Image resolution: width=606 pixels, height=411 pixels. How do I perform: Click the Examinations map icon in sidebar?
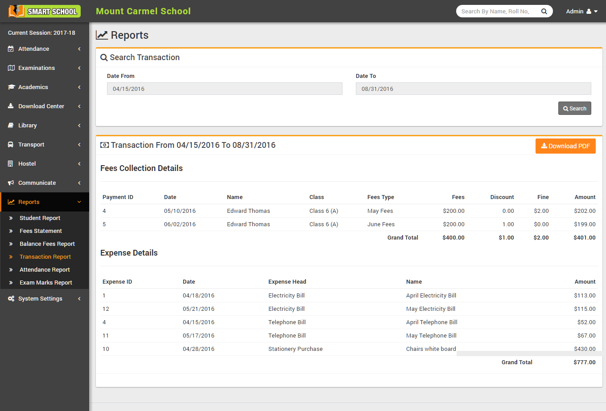point(11,68)
